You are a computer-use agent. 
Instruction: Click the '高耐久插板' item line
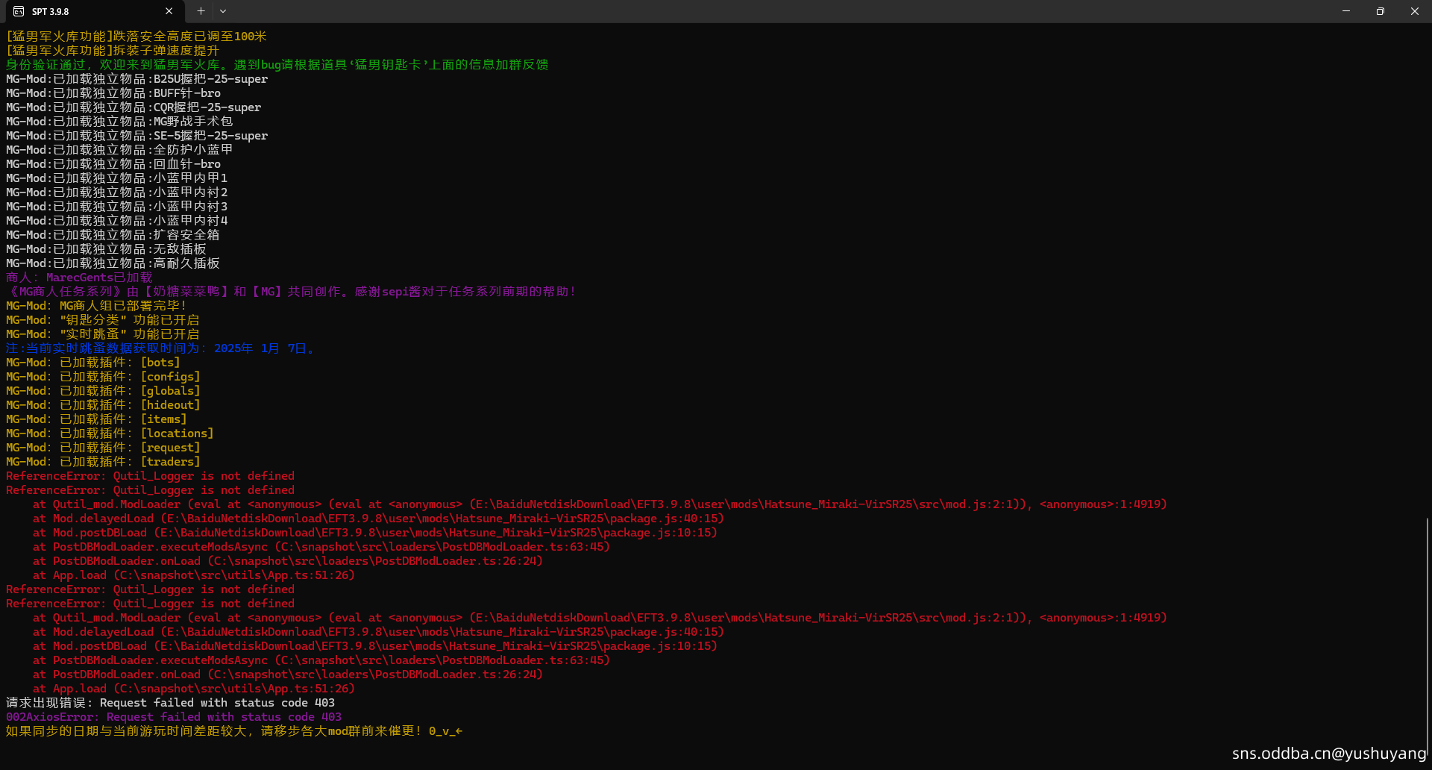pyautogui.click(x=113, y=263)
